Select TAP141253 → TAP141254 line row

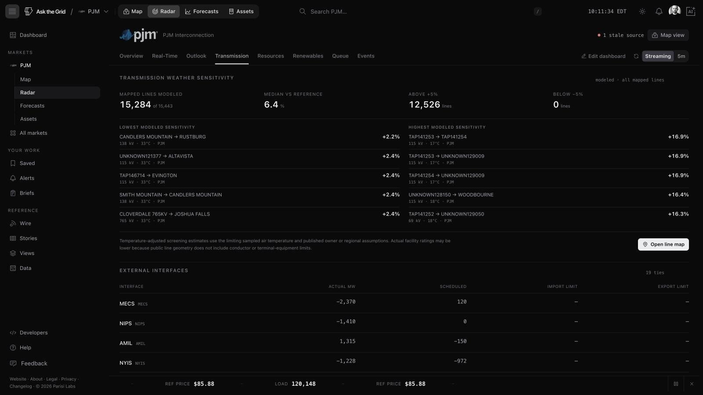coord(549,140)
